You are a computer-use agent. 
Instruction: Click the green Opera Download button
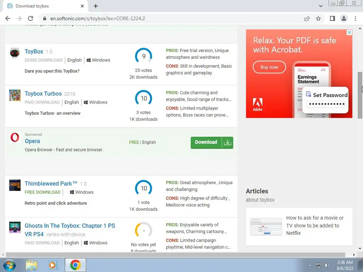point(212,142)
